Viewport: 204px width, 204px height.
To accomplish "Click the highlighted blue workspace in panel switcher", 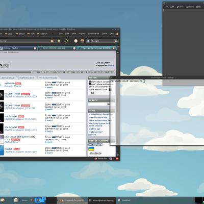I will (40, 200).
